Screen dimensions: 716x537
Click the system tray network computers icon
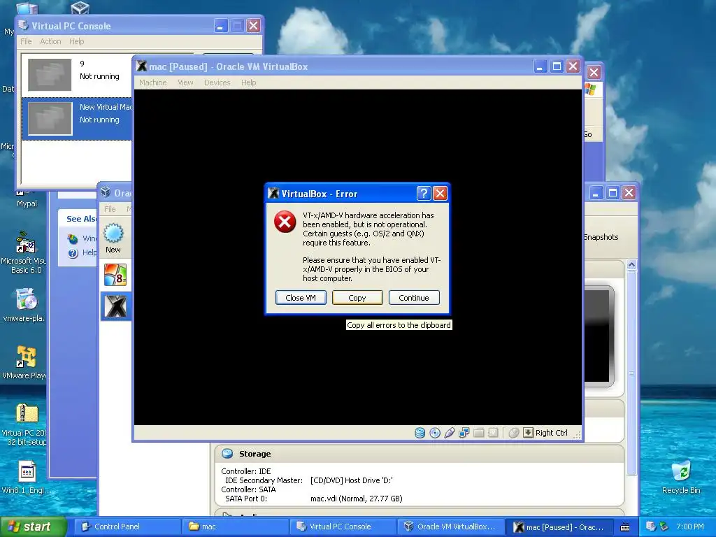tap(651, 527)
